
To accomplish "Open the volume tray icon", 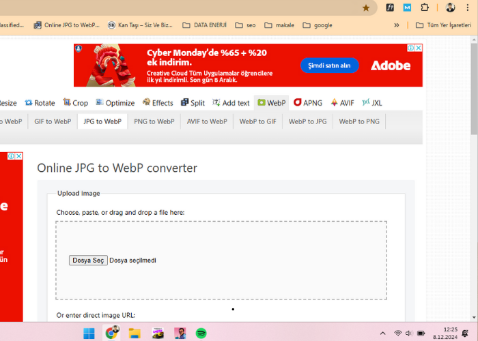I will click(409, 333).
